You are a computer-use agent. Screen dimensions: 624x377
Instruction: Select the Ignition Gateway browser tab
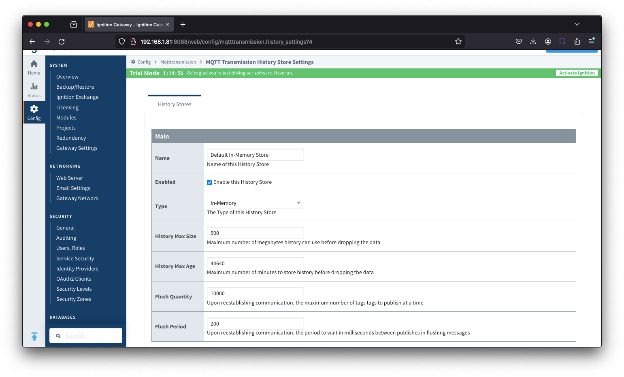point(129,24)
